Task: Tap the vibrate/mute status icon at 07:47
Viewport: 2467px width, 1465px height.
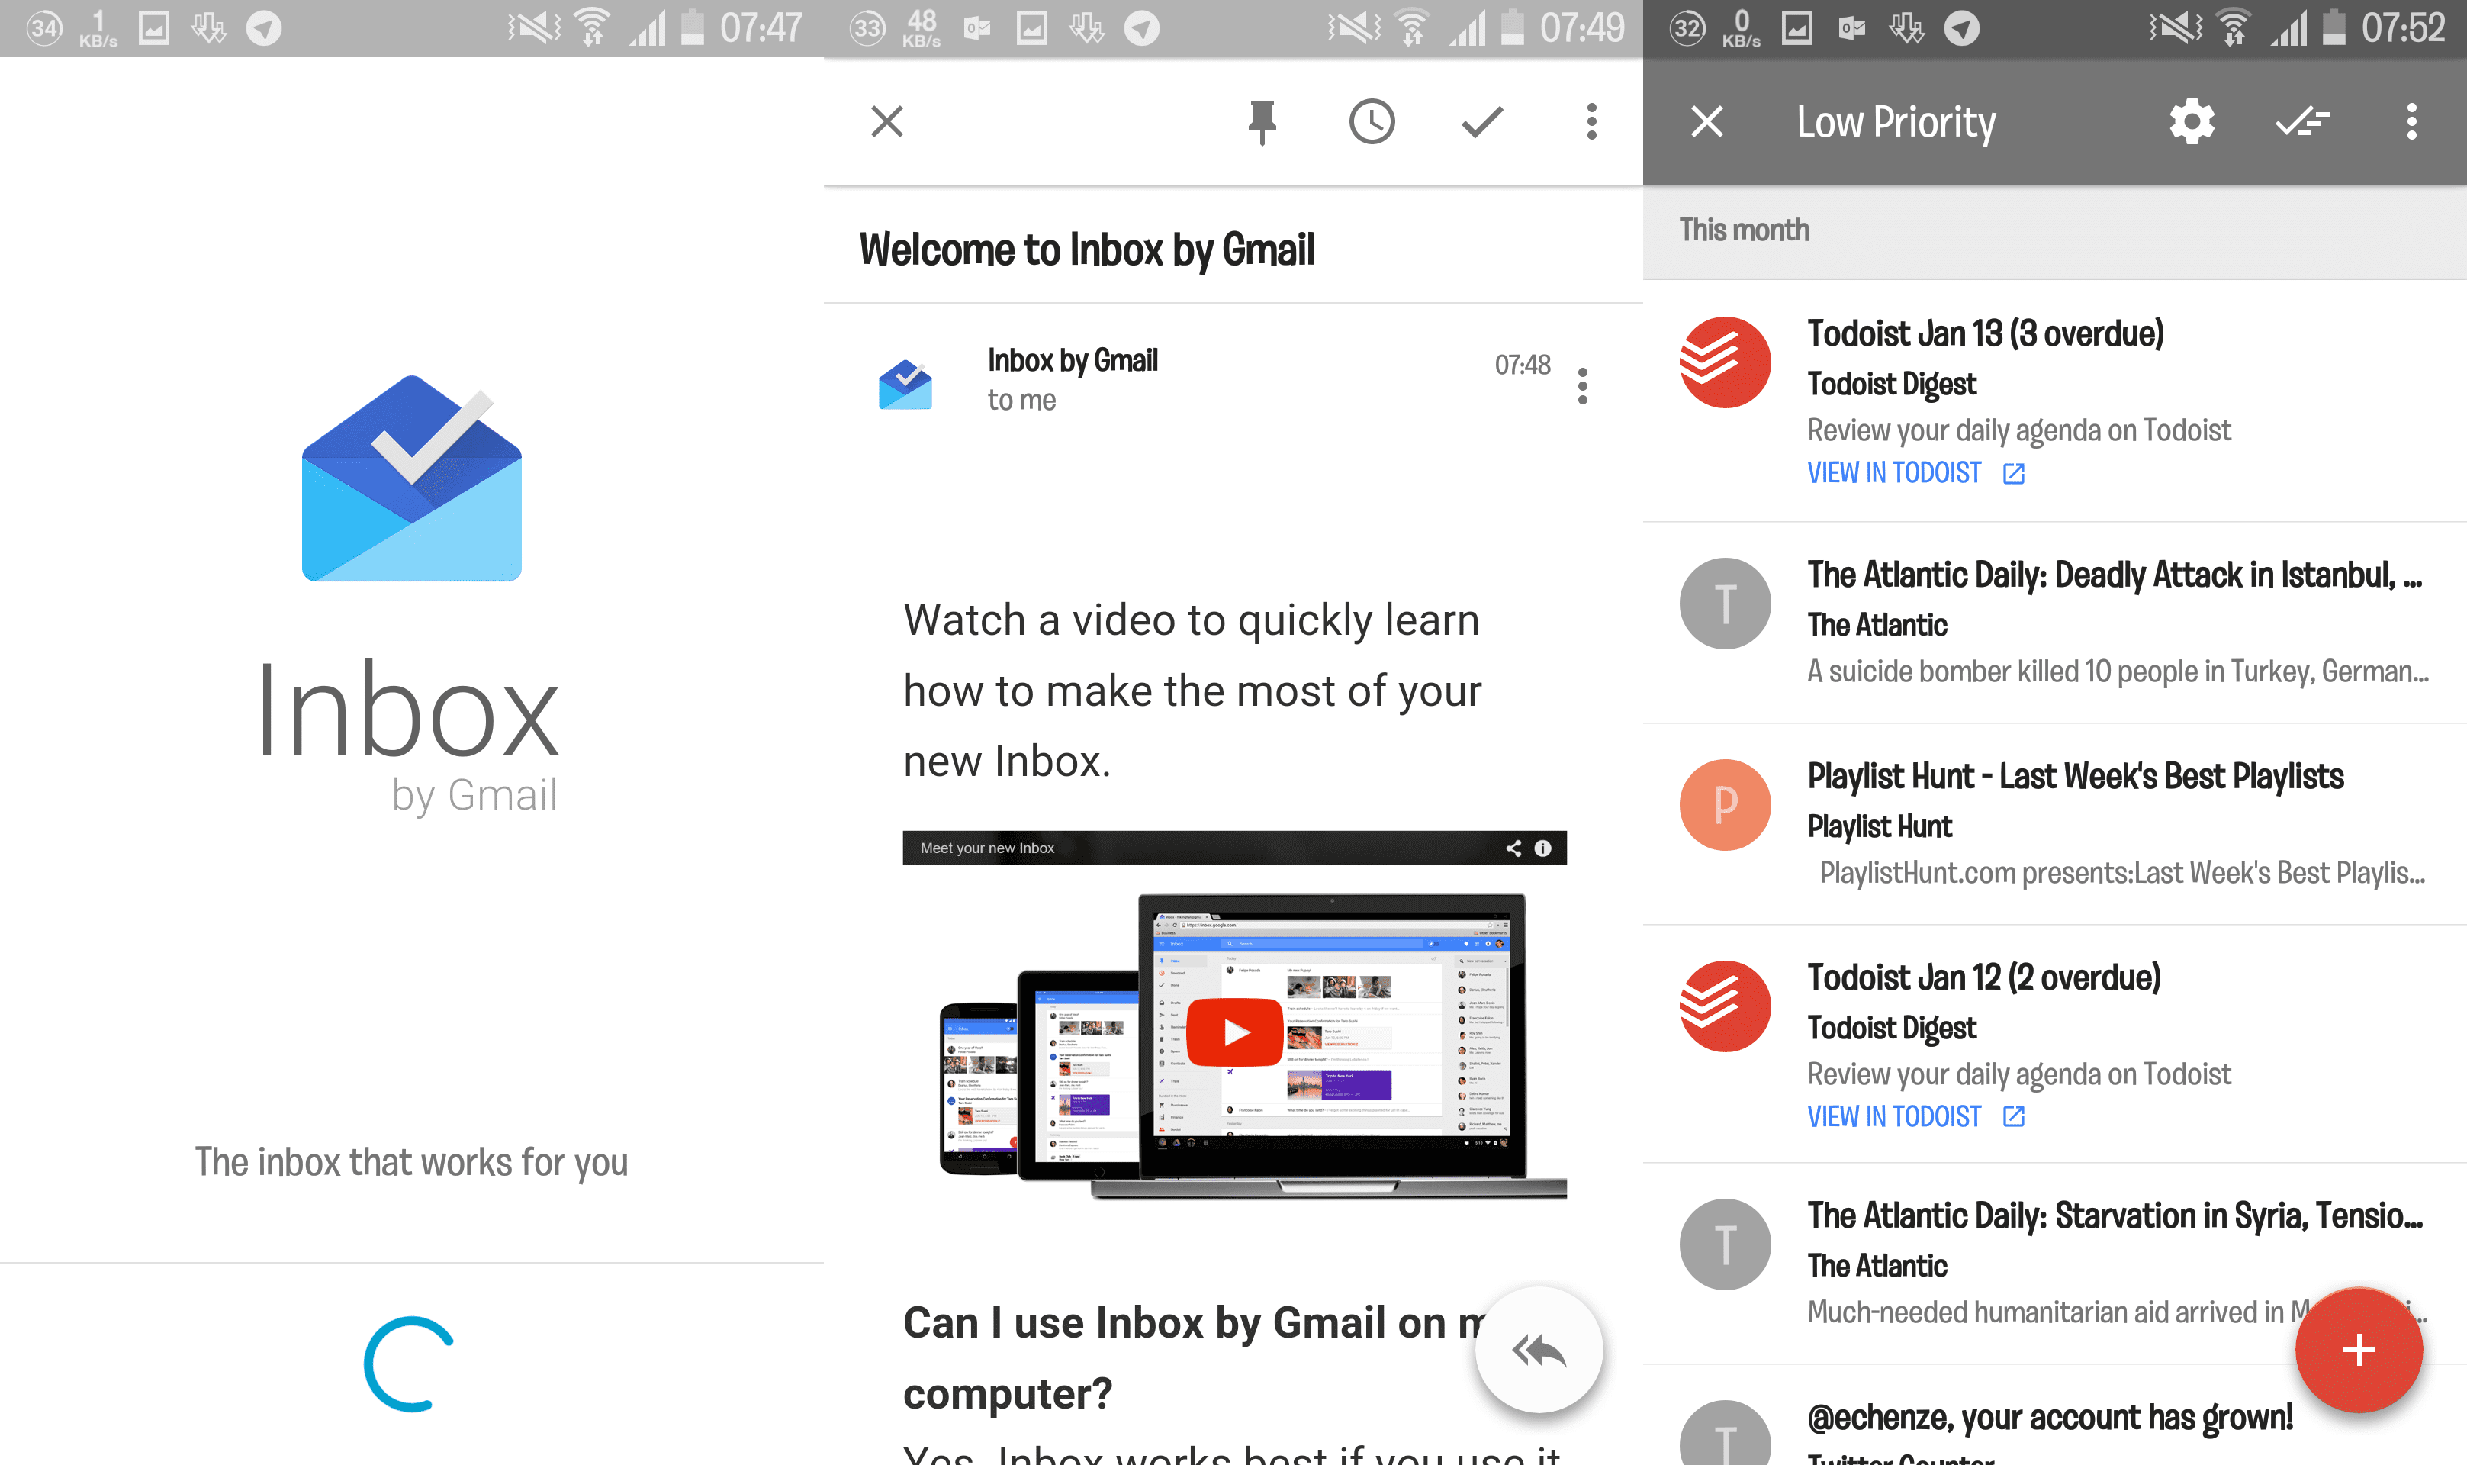Action: pyautogui.click(x=534, y=27)
